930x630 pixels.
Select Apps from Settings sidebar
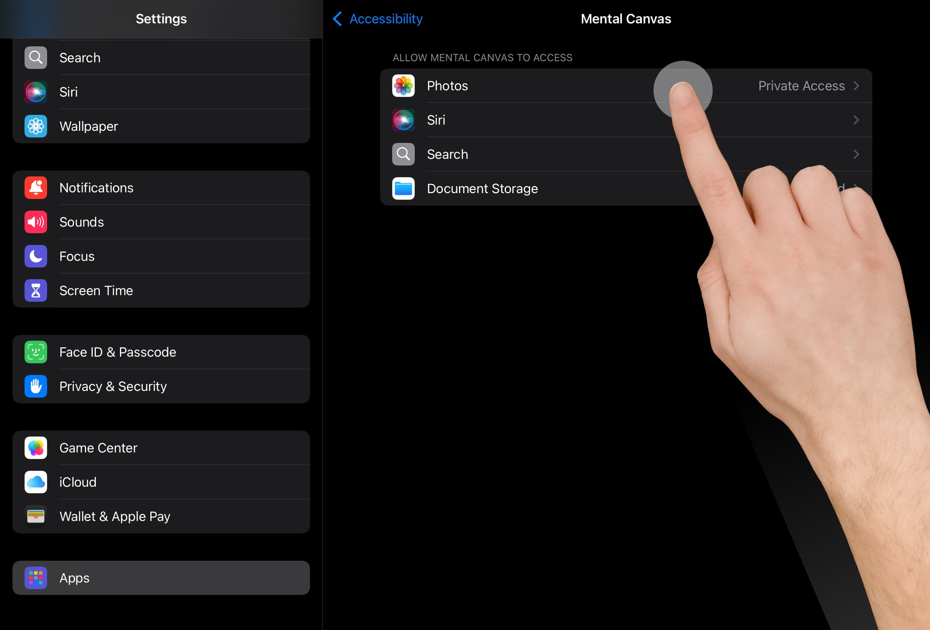coord(161,578)
